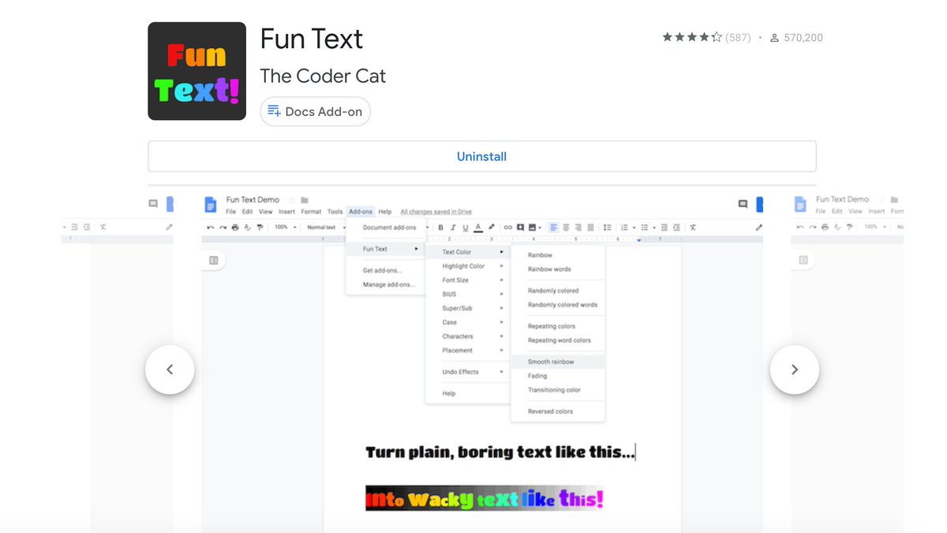
Task: Toggle Italic in the center preview toolbar
Action: [x=453, y=227]
